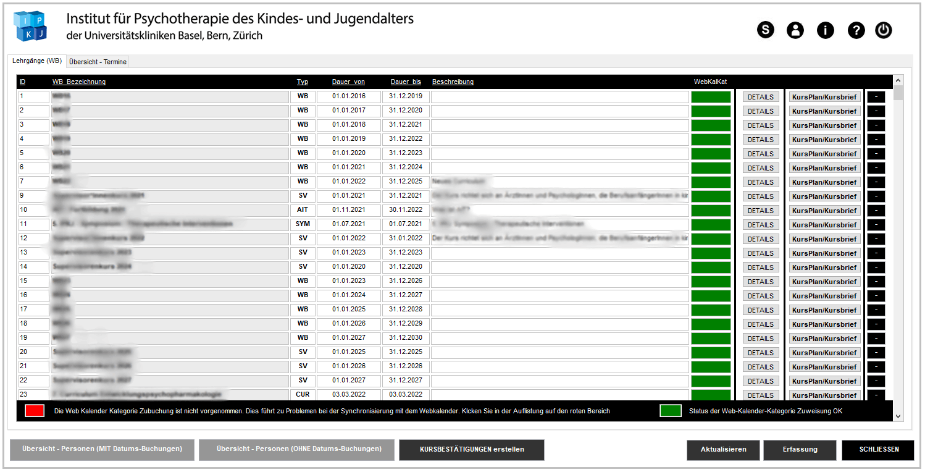Create course confirmations via KURSBESTÄTIGUNGEN erstellen
Image resolution: width=925 pixels, height=472 pixels.
tap(471, 450)
